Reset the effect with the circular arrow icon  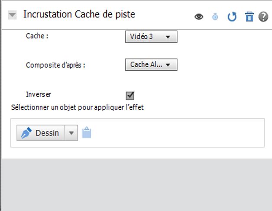click(x=232, y=17)
